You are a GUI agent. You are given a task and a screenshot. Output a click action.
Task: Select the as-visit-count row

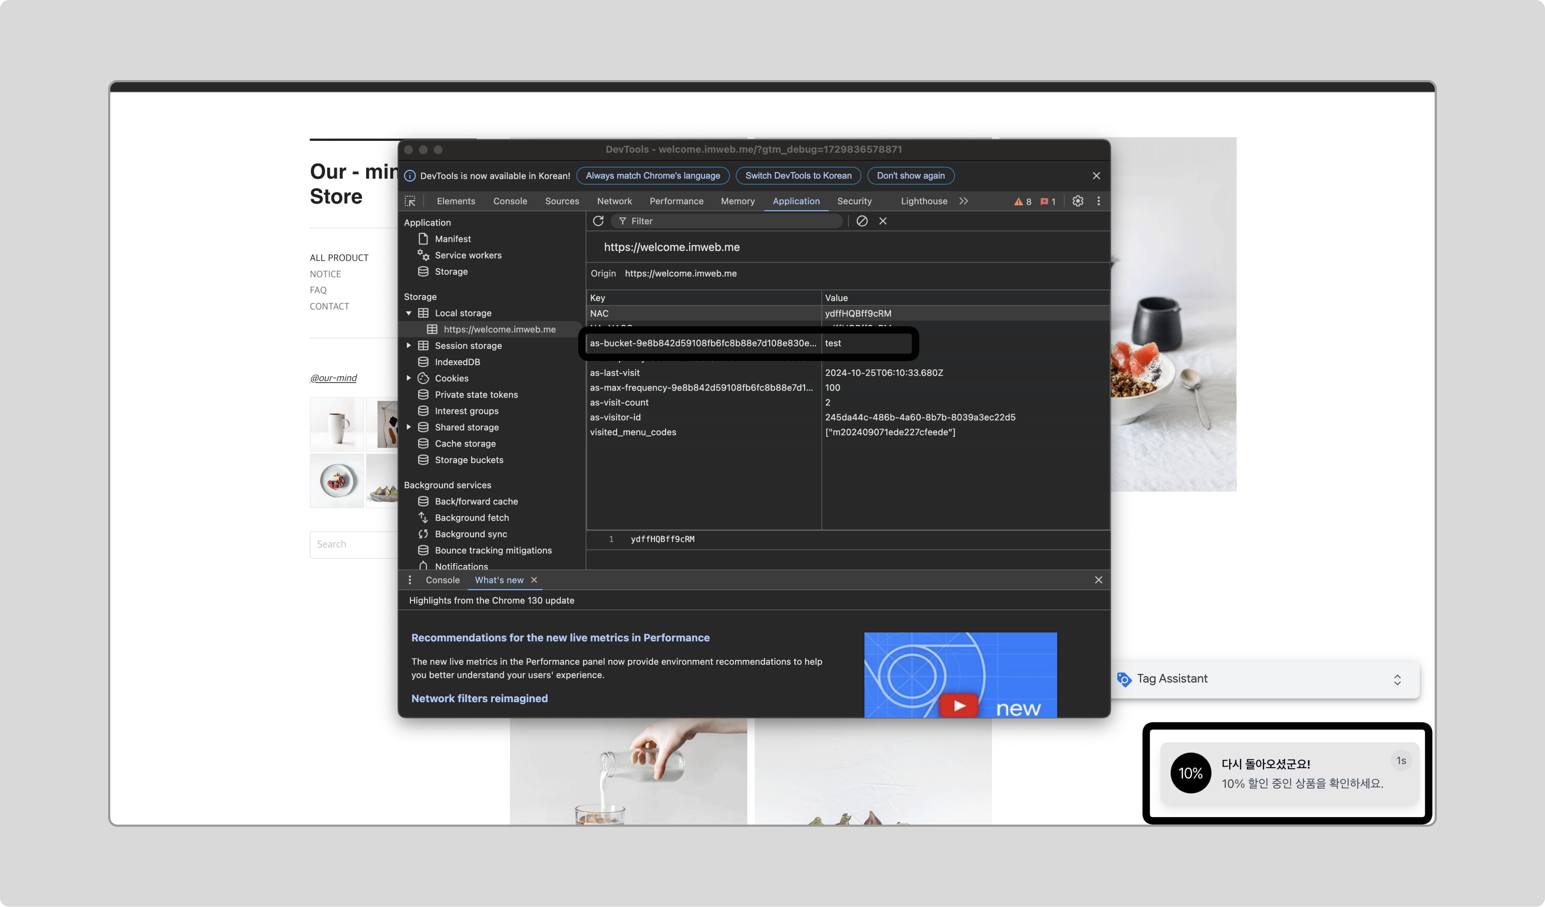point(848,403)
